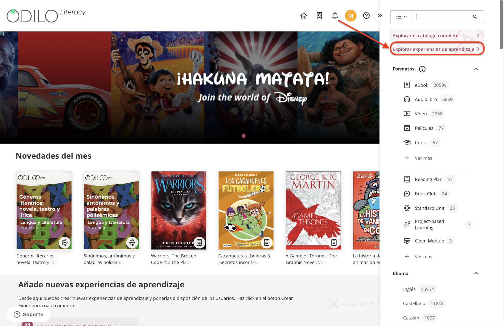504x326 pixels.
Task: Click the ODILO Literacy logo
Action: (x=46, y=16)
